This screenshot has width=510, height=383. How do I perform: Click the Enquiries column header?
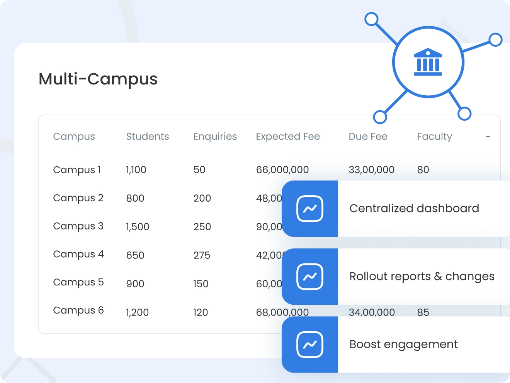point(215,137)
